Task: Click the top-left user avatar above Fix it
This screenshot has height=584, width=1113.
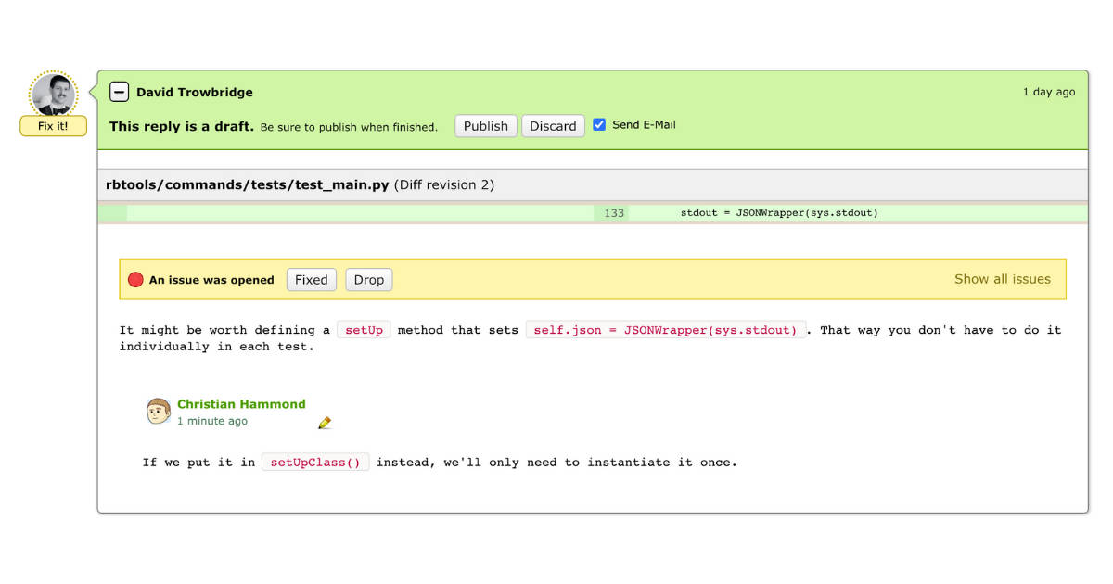Action: (x=54, y=92)
